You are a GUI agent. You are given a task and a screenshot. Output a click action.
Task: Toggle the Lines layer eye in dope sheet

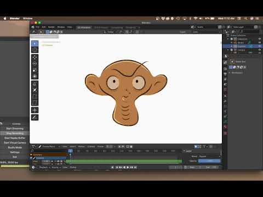point(58,161)
